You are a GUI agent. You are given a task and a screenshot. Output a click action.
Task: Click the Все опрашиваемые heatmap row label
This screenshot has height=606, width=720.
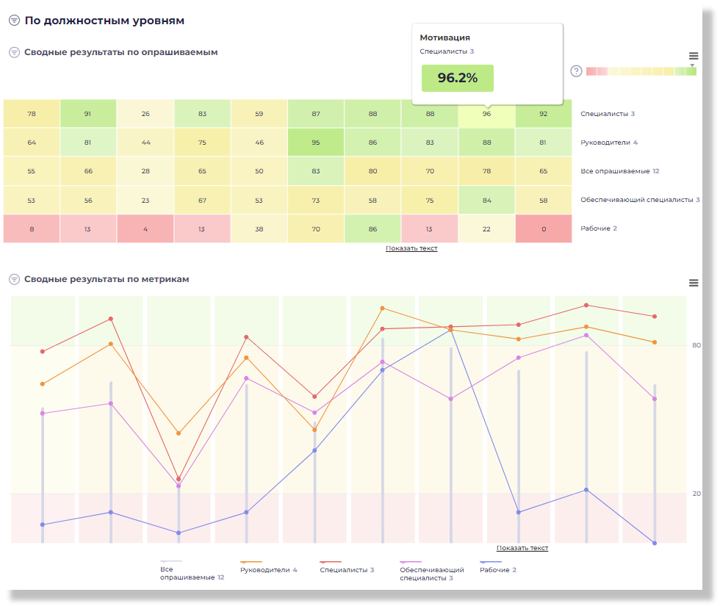tap(614, 171)
